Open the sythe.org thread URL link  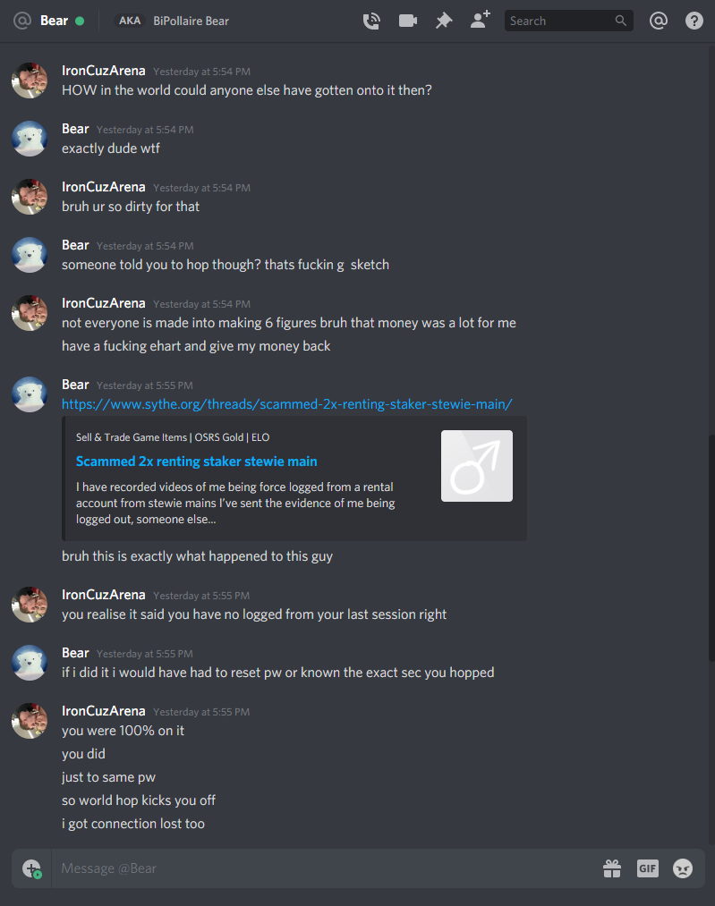[x=286, y=404]
